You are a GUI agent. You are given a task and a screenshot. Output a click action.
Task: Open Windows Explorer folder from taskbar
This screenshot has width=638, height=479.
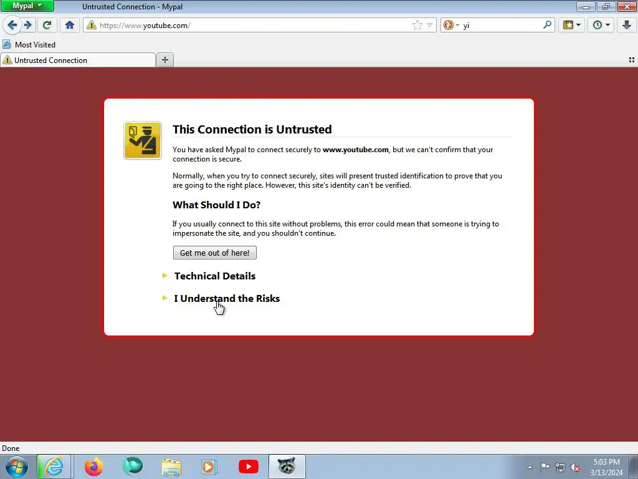click(x=171, y=467)
